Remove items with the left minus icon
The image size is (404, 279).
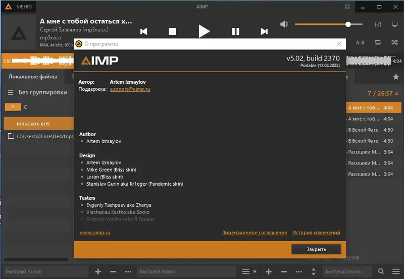tap(113, 271)
